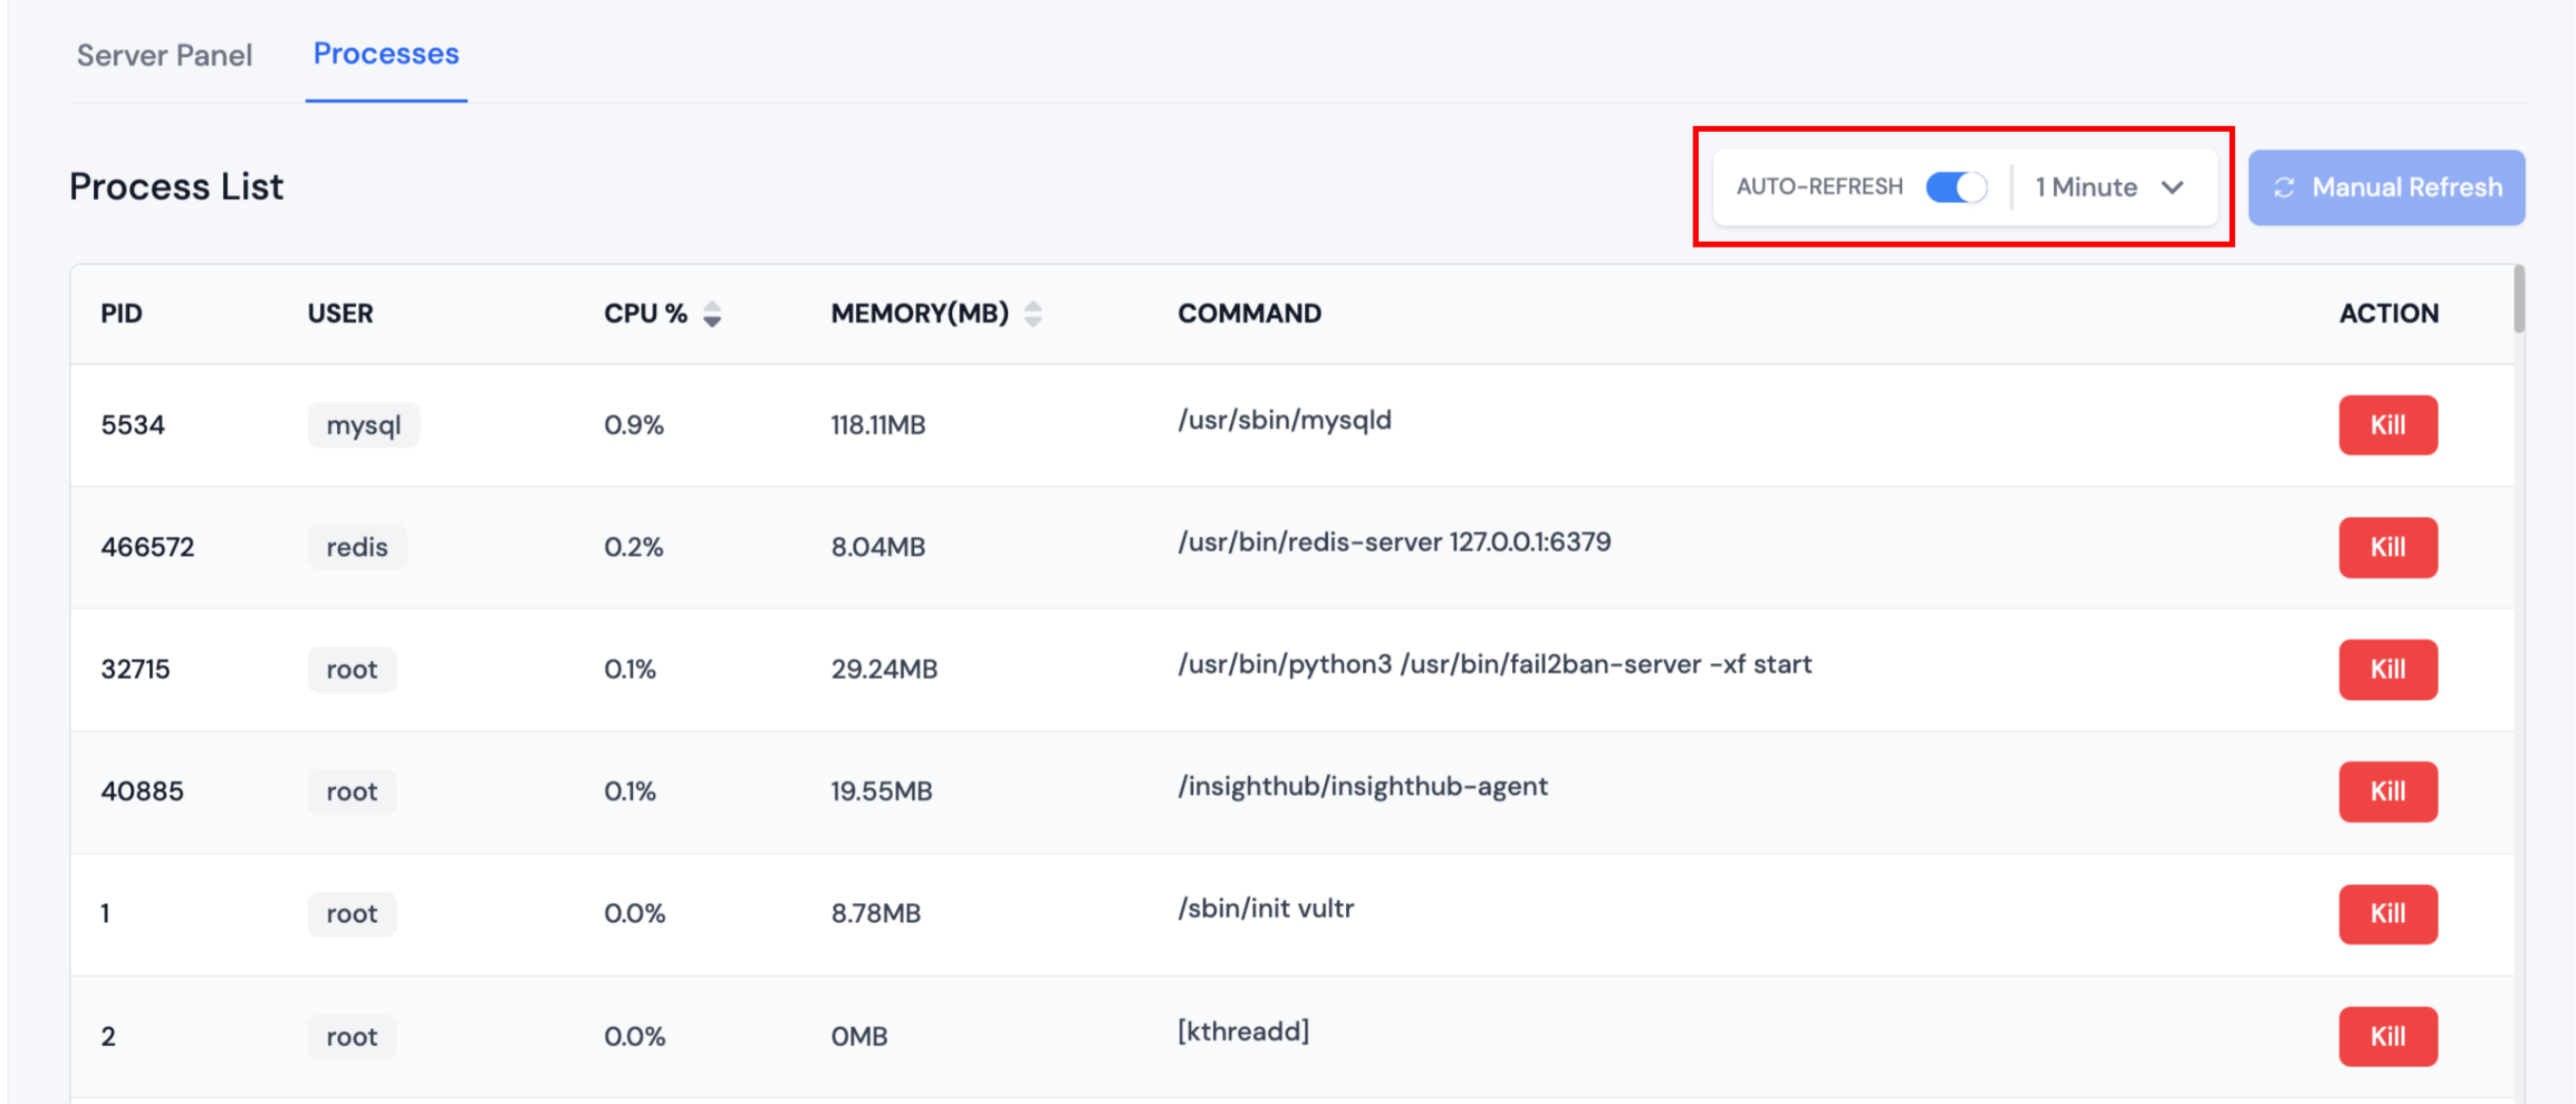2576x1104 pixels.
Task: Click root badge in PID 32715 row
Action: pos(352,669)
